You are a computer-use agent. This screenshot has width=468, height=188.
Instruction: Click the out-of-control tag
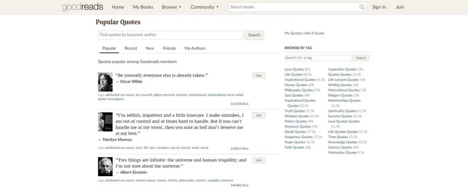coord(180,147)
